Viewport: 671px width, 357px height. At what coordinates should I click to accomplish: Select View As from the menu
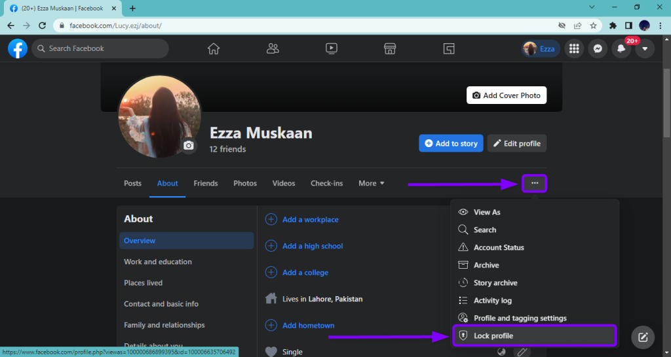coord(535,212)
